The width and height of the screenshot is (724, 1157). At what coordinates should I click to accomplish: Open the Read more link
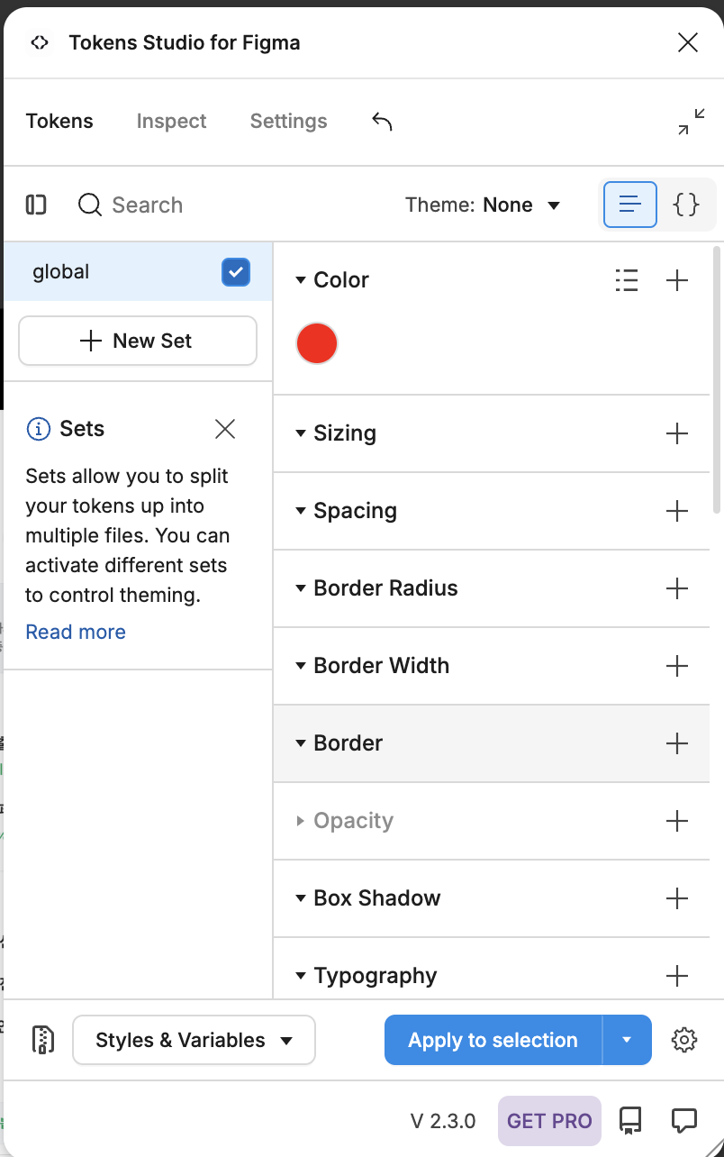click(76, 632)
